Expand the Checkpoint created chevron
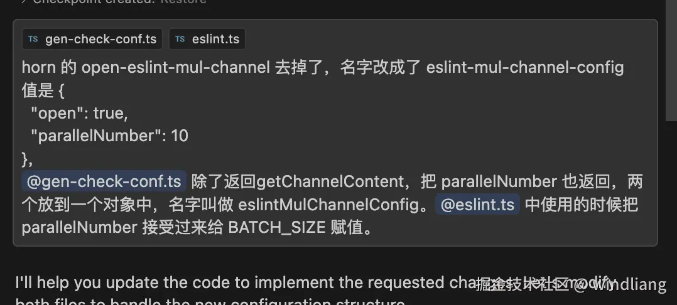The width and height of the screenshot is (677, 305). [x=24, y=2]
